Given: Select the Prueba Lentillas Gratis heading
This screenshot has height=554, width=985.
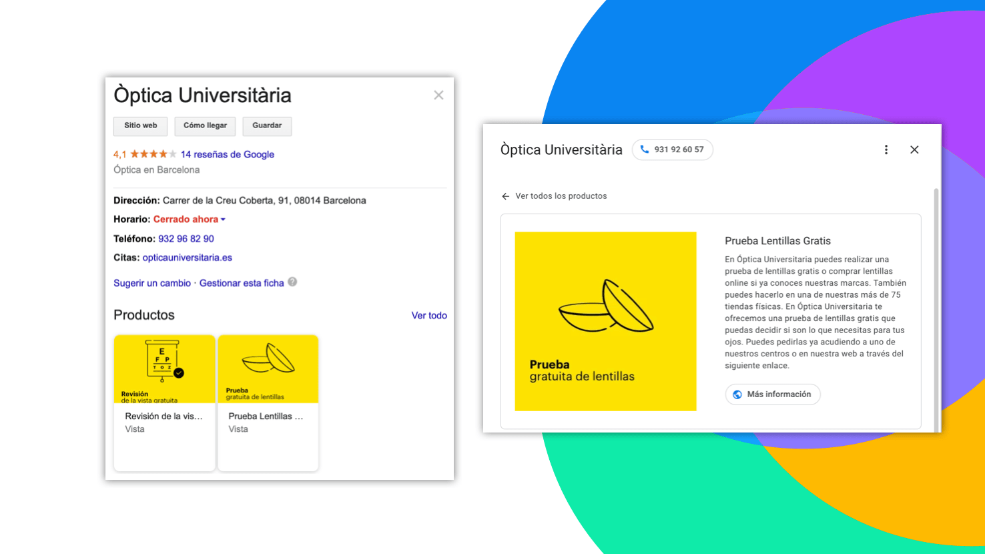Looking at the screenshot, I should (777, 241).
